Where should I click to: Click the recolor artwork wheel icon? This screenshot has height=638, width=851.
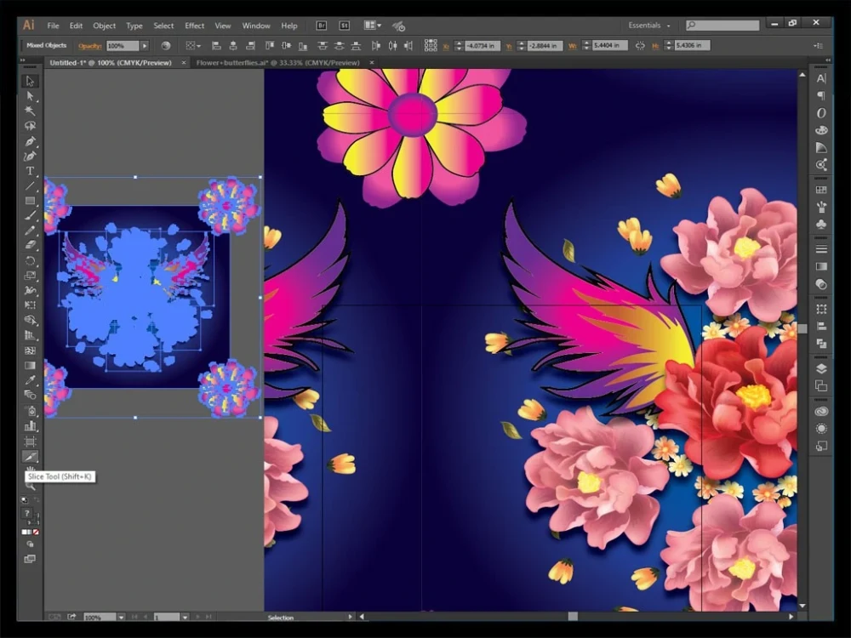(x=166, y=46)
